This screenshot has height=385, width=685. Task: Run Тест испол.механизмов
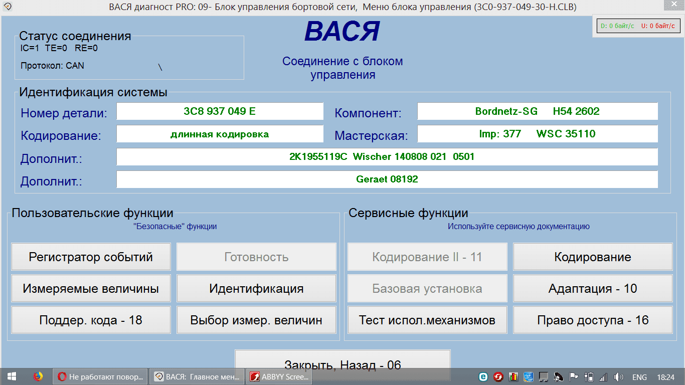(x=427, y=320)
